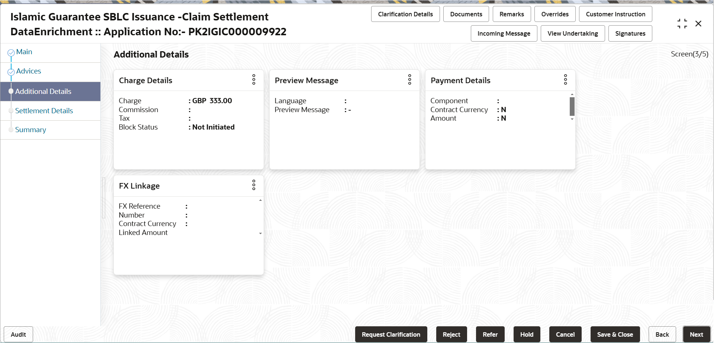Go Back to previous screen
The image size is (714, 343).
pos(662,334)
